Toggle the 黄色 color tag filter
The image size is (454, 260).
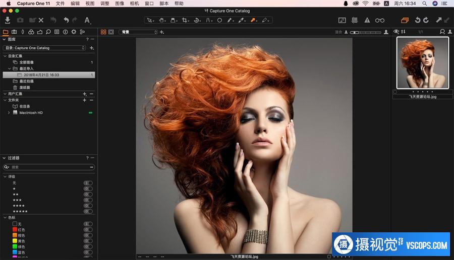88,241
